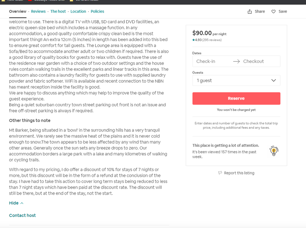Click the Contact host link
Image resolution: width=306 pixels, height=228 pixels.
pyautogui.click(x=22, y=215)
